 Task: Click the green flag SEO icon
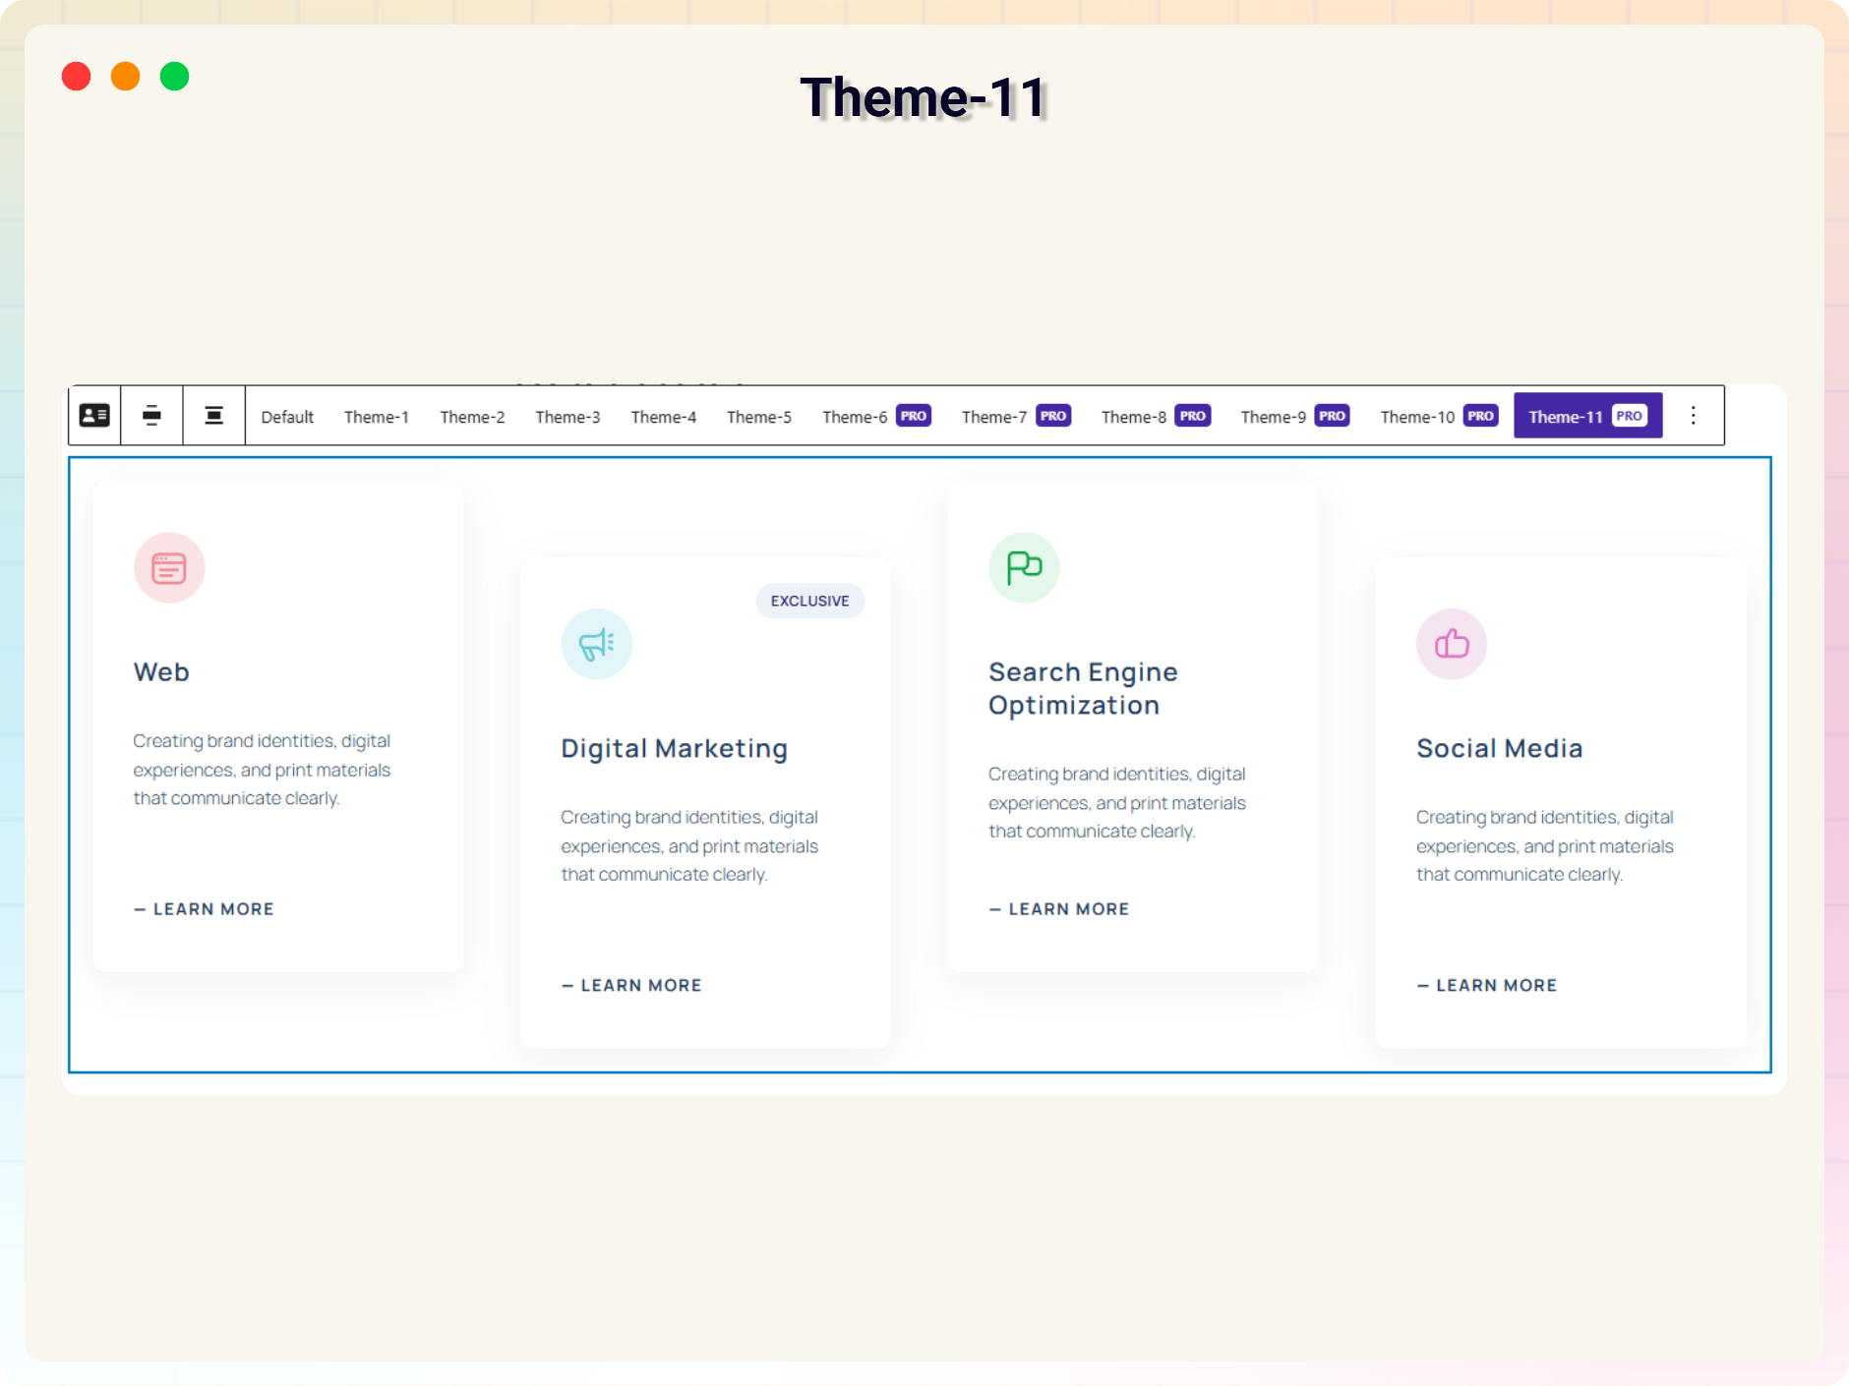click(x=1024, y=568)
